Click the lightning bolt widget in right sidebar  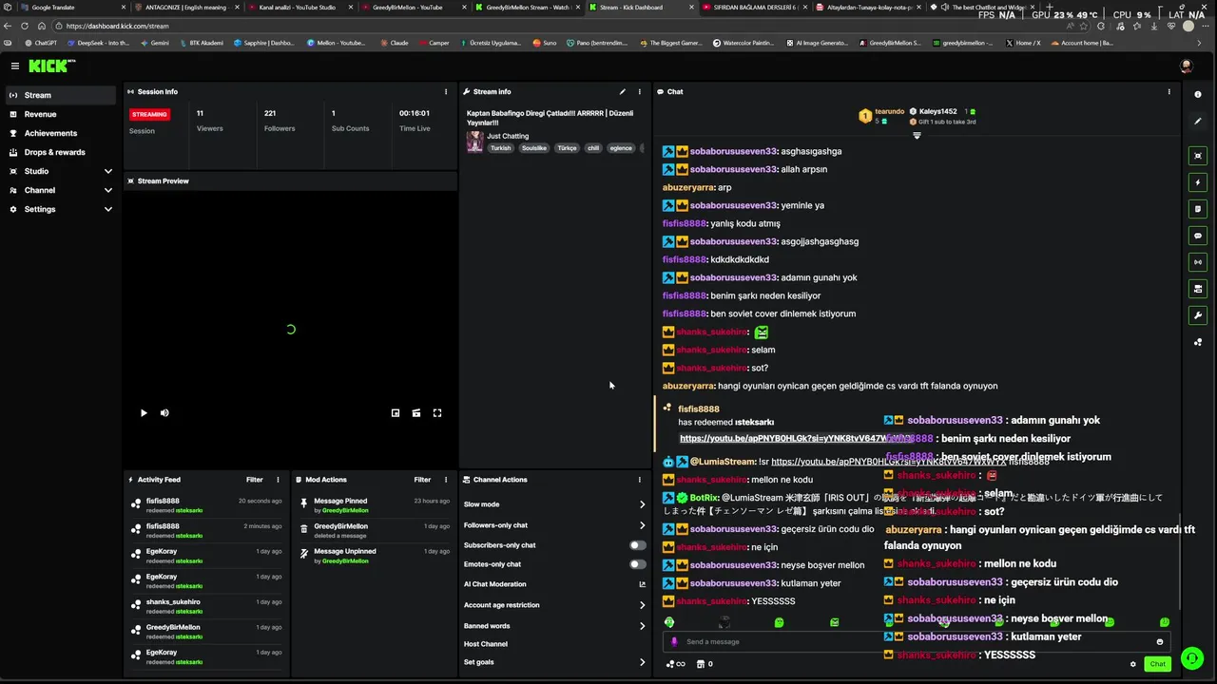1198,182
